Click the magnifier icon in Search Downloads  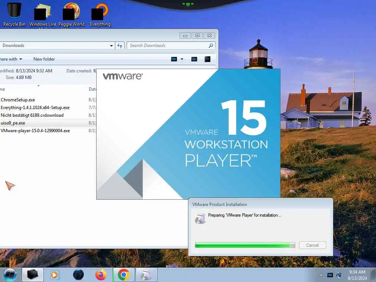tap(211, 45)
